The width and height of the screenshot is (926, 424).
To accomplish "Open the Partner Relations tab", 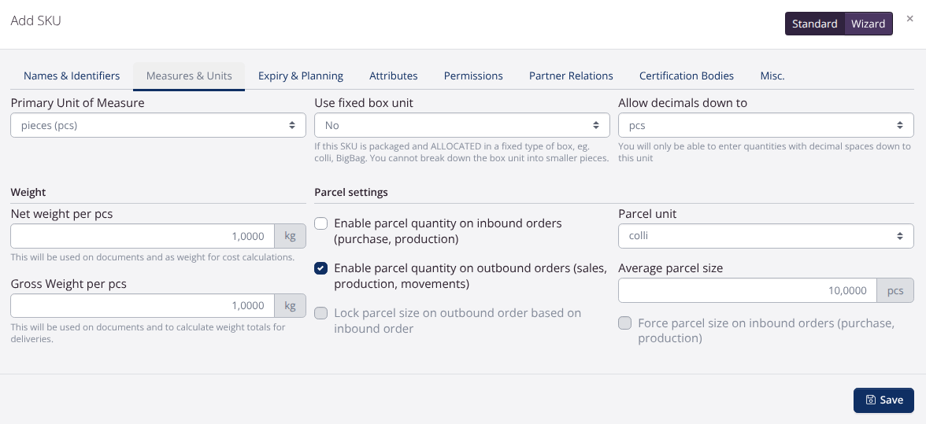I will [571, 76].
